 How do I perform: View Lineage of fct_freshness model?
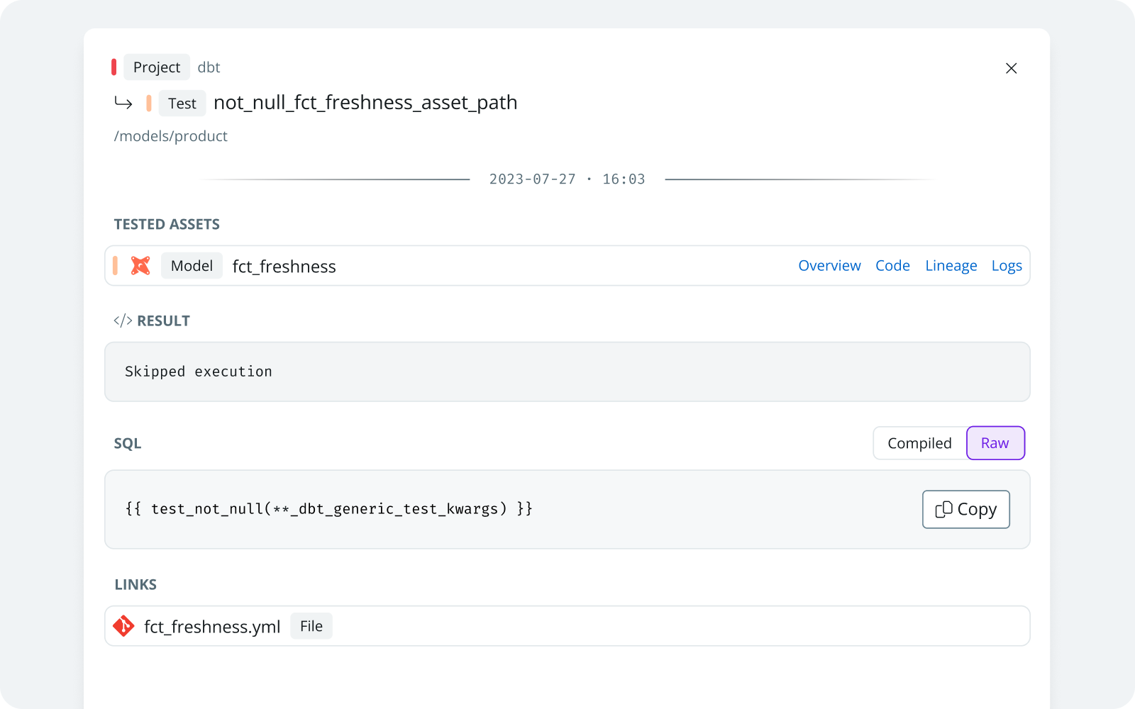(951, 266)
